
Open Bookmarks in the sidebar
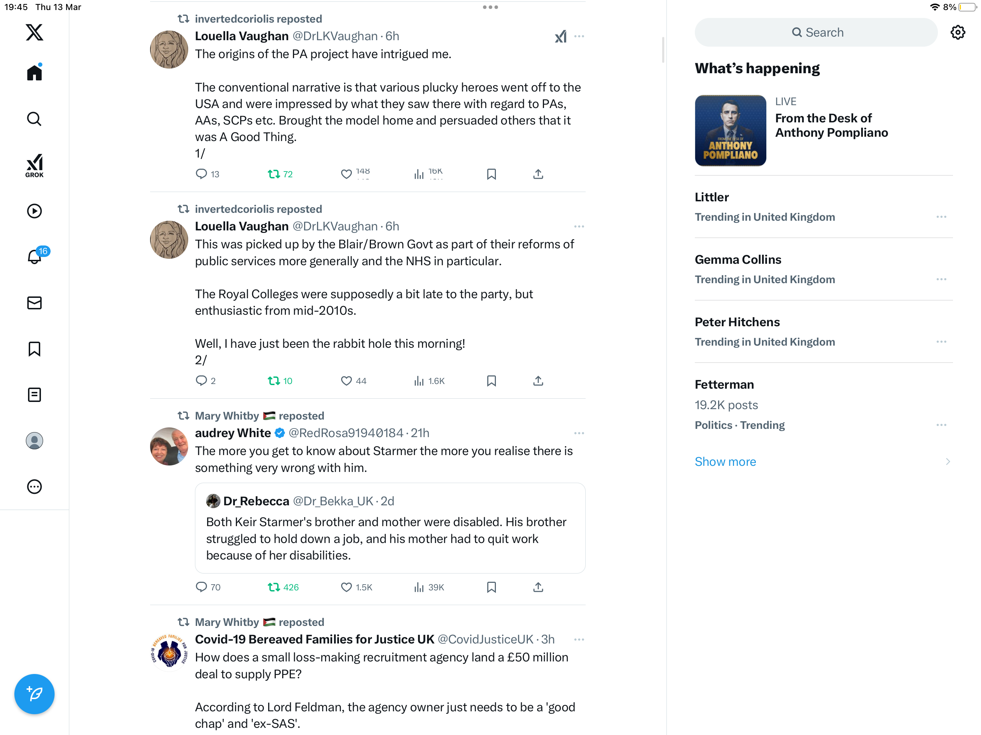[34, 348]
